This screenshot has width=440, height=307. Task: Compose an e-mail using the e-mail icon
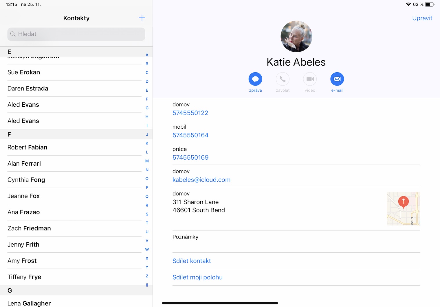337,79
